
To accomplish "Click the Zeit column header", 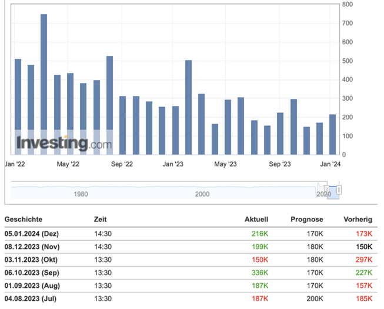I will click(x=100, y=220).
